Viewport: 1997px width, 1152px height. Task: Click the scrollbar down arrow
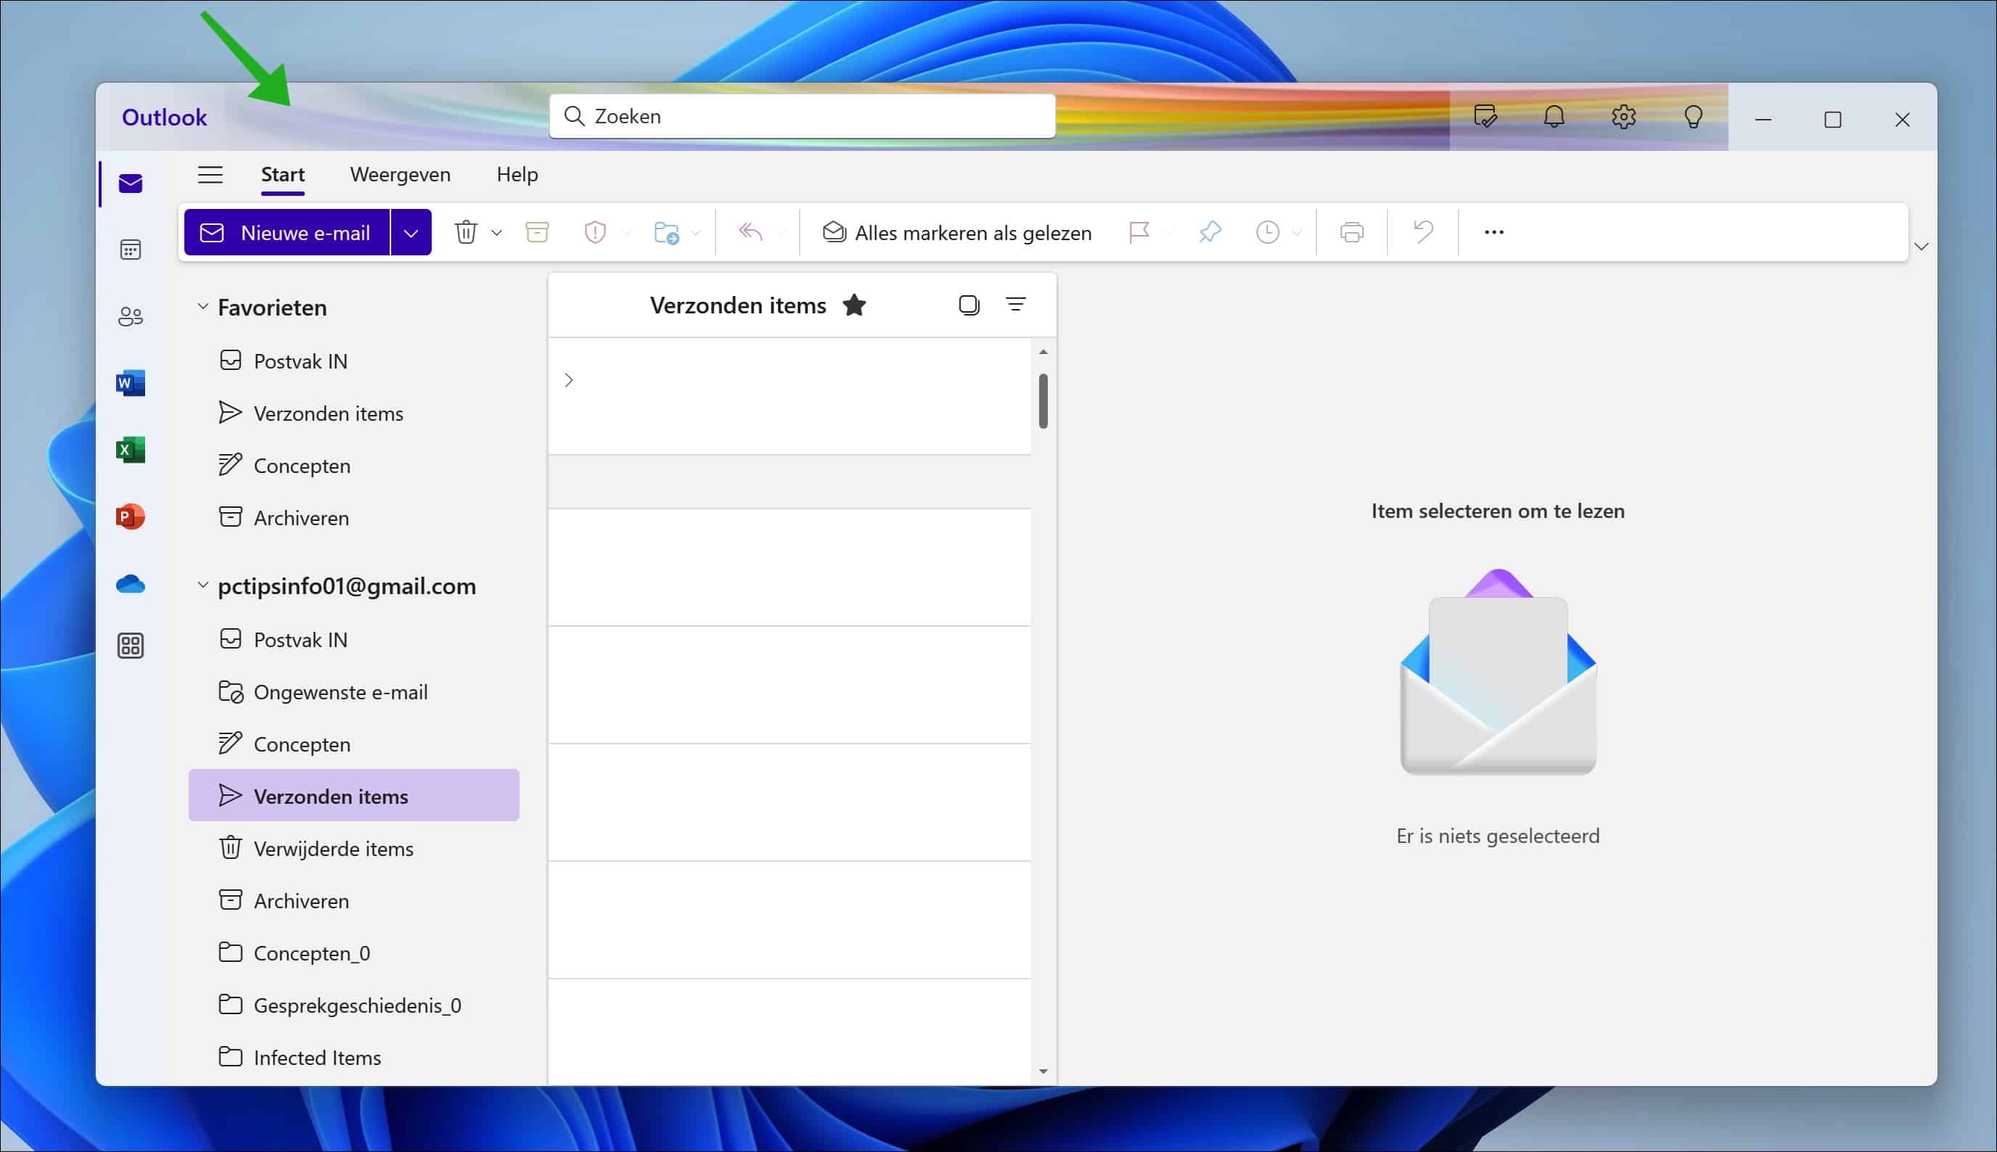[1043, 1071]
